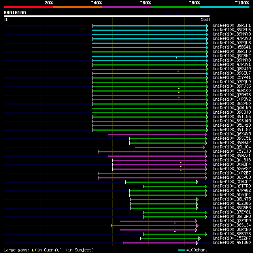Click the purple alignment bar of A9TBG0
The height and width of the screenshot is (253, 253).
point(160,243)
